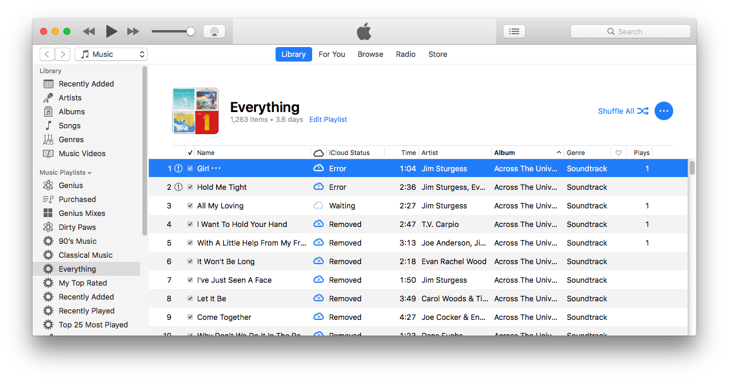Uncheck the Let It Be checkbox
The width and height of the screenshot is (729, 382).
(x=190, y=298)
